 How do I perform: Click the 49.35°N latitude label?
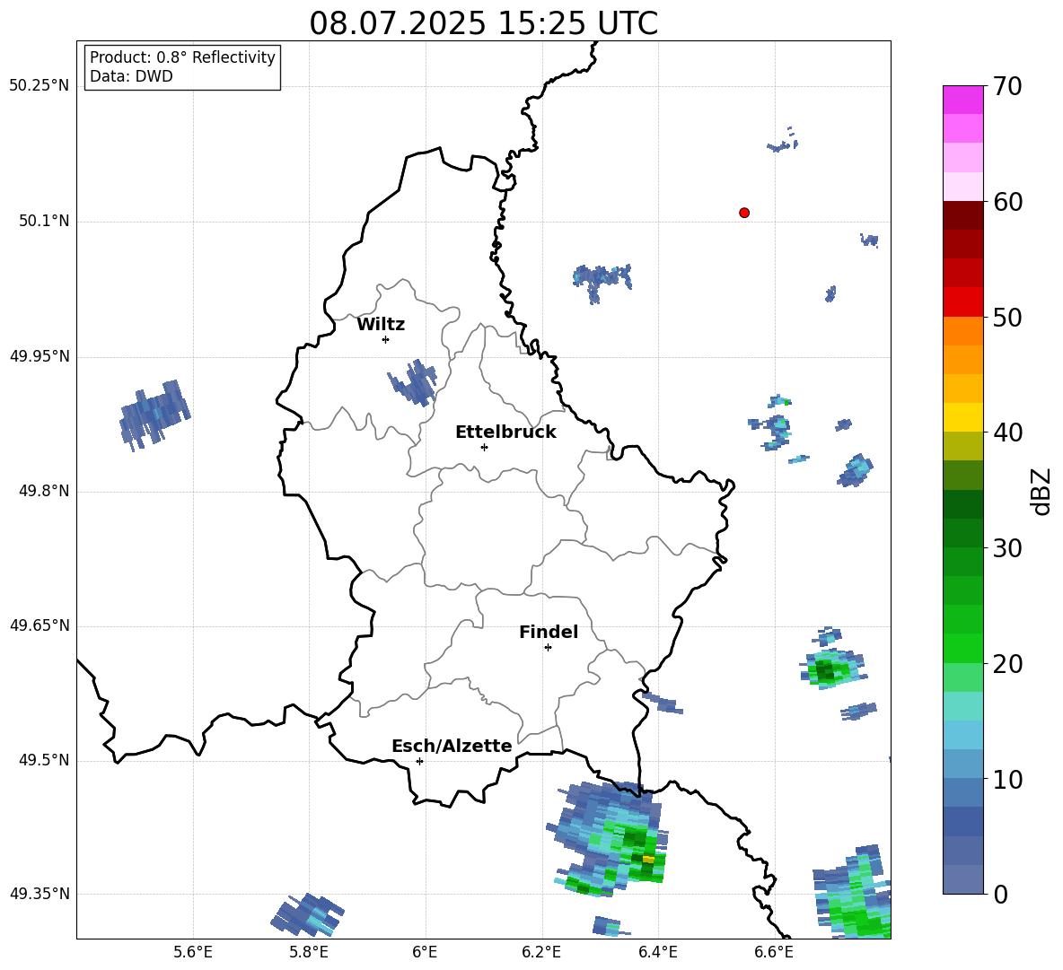40,894
